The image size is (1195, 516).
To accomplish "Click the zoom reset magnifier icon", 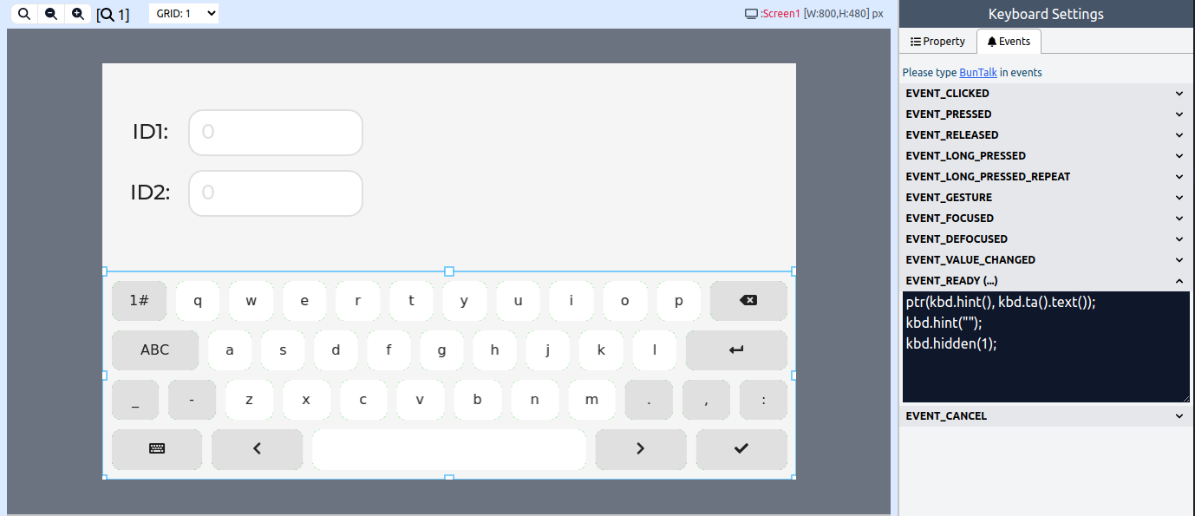I will [24, 14].
